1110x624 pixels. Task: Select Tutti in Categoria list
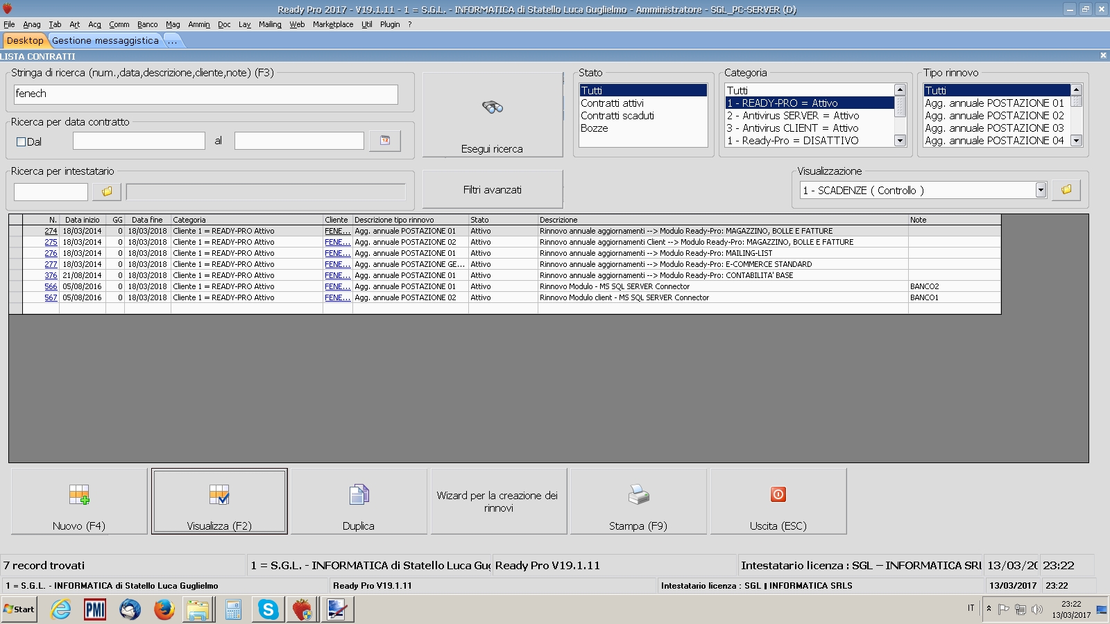(x=810, y=91)
